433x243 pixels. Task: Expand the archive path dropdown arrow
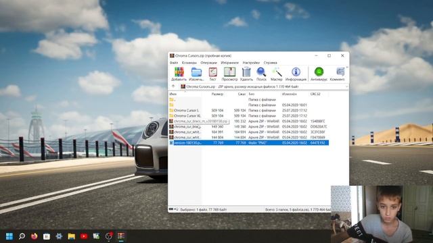tap(346, 86)
